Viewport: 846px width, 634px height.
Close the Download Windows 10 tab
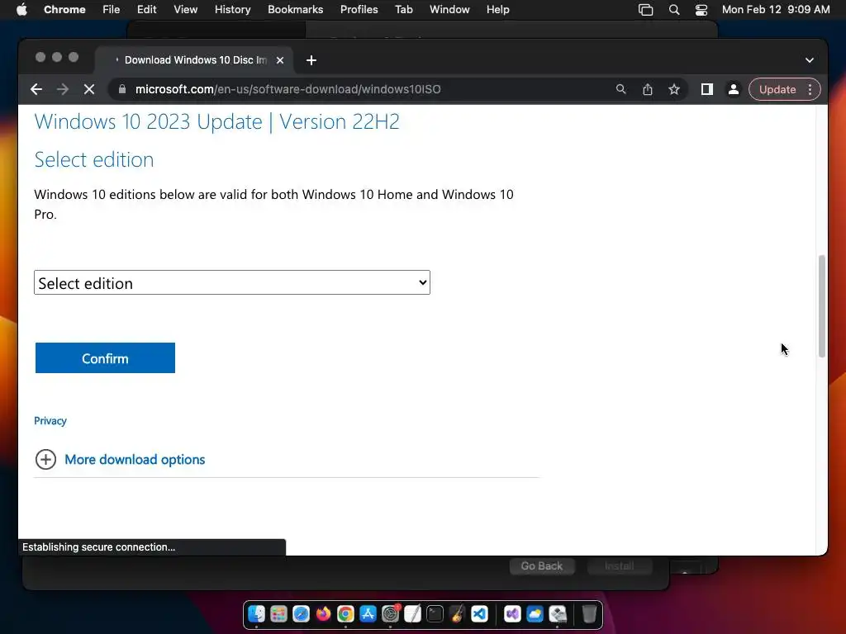[280, 60]
